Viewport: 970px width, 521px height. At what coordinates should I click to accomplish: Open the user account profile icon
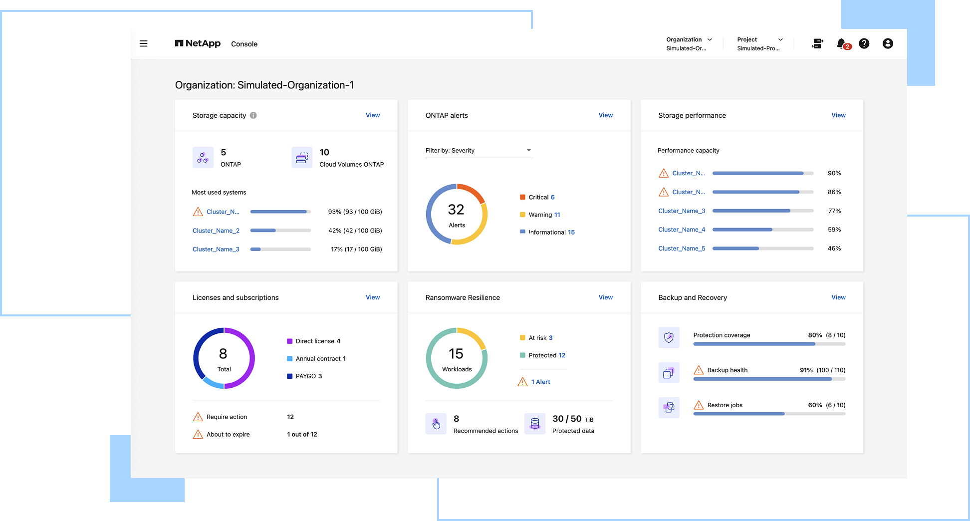[x=888, y=44]
